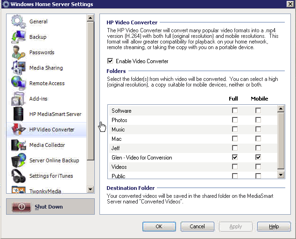Cancel the settings dialog

click(x=197, y=226)
